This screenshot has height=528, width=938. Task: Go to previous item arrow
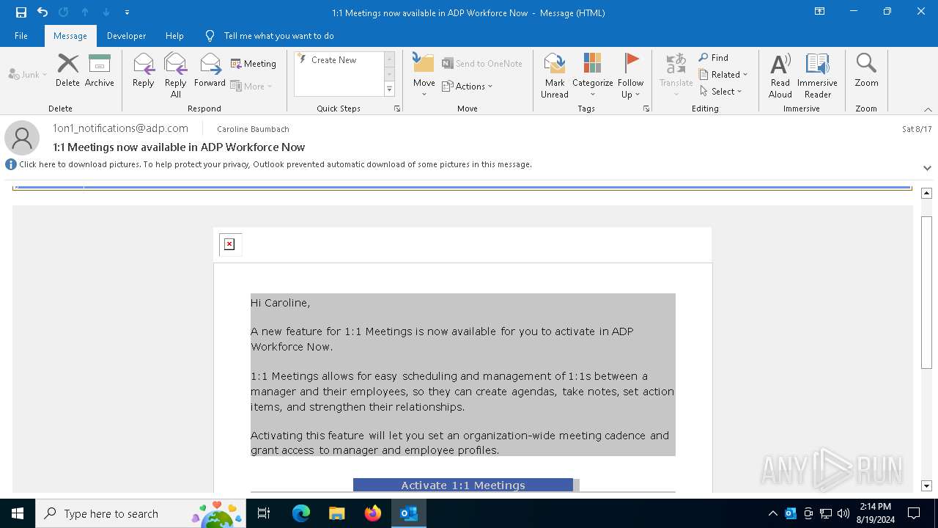pyautogui.click(x=85, y=12)
